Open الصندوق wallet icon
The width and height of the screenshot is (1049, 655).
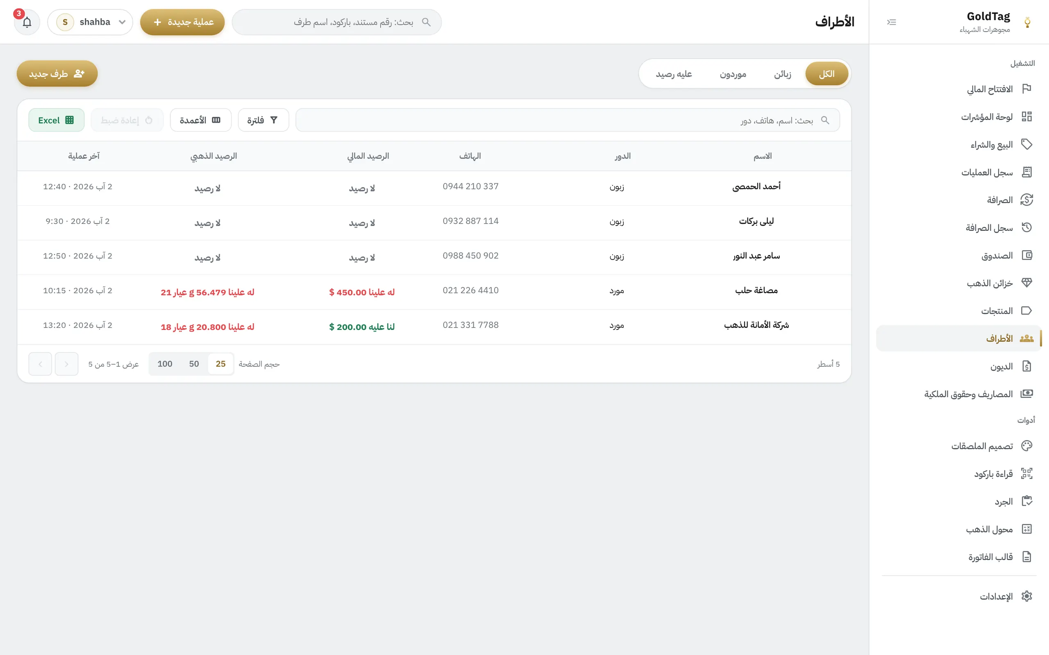pos(1026,255)
